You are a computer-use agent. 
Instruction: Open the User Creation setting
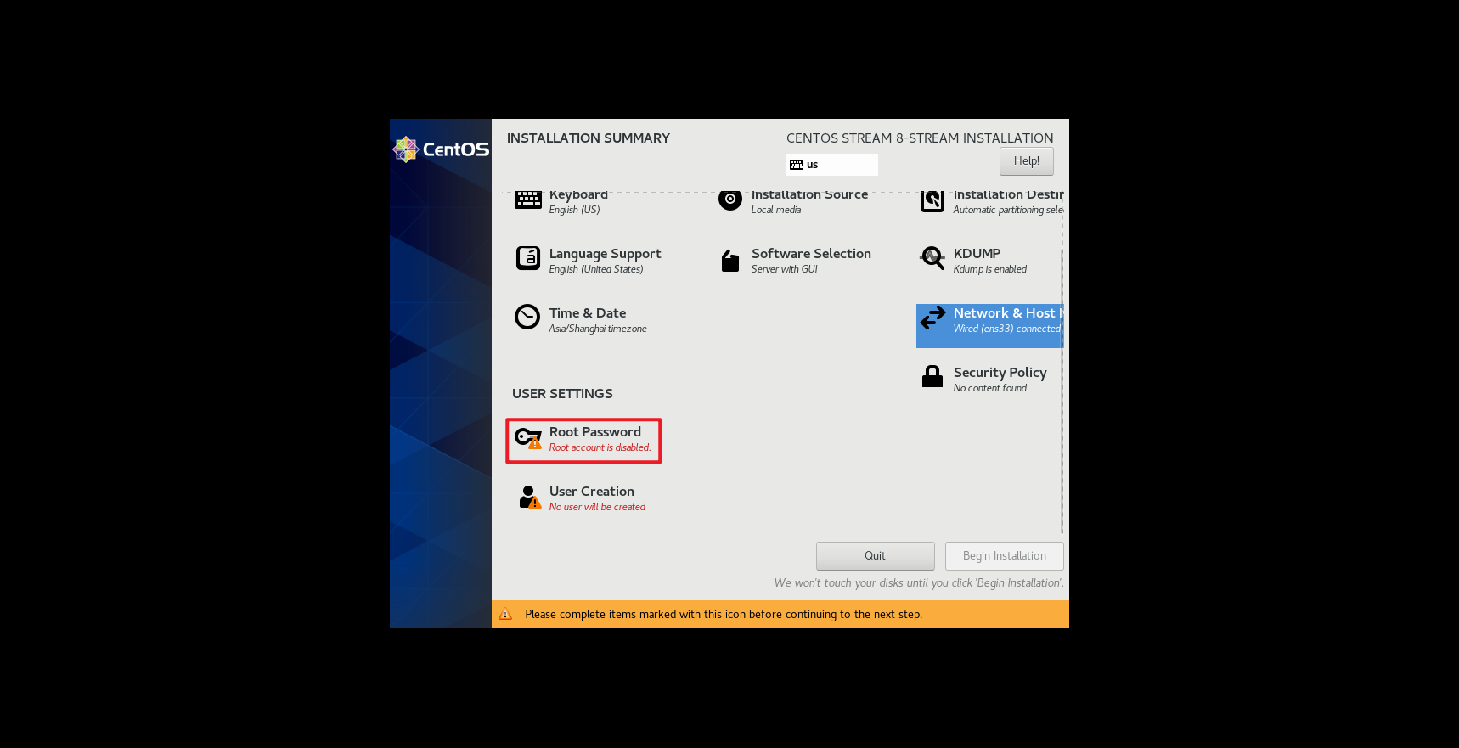click(583, 498)
